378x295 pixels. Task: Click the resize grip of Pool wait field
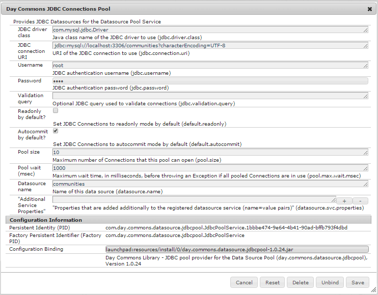point(365,169)
